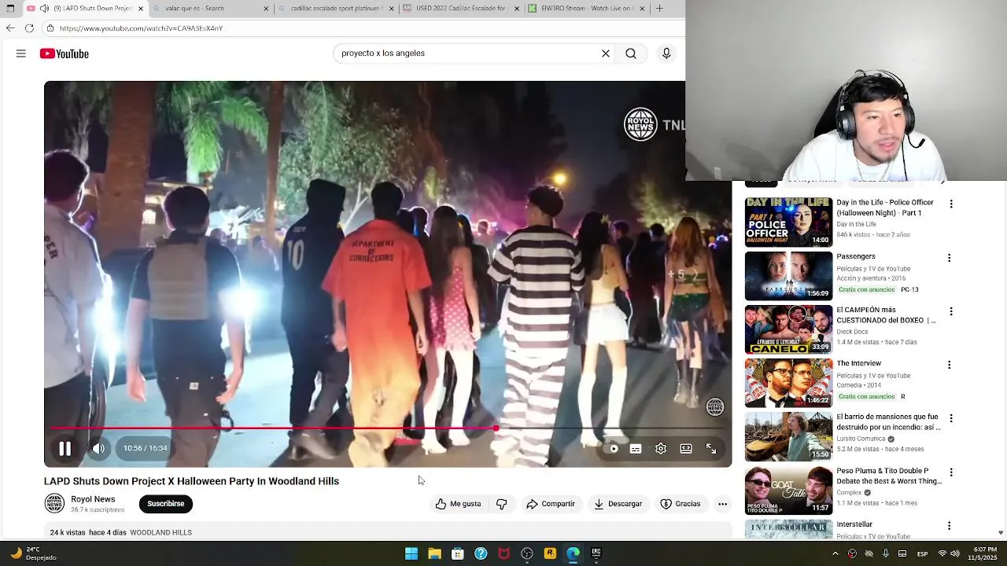Open a new browser tab
1007x566 pixels.
(659, 9)
